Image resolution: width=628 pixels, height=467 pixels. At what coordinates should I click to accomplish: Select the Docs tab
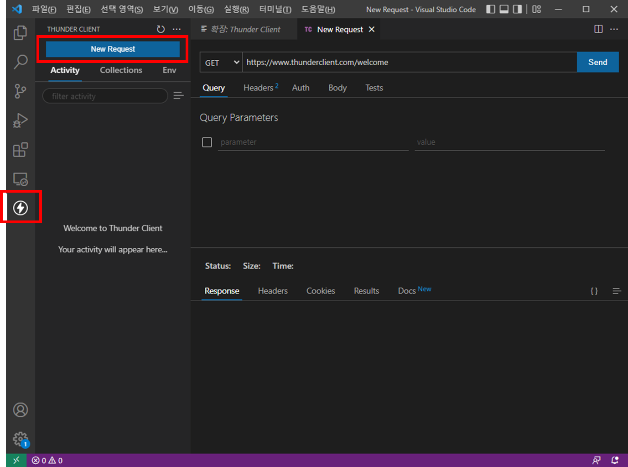414,291
